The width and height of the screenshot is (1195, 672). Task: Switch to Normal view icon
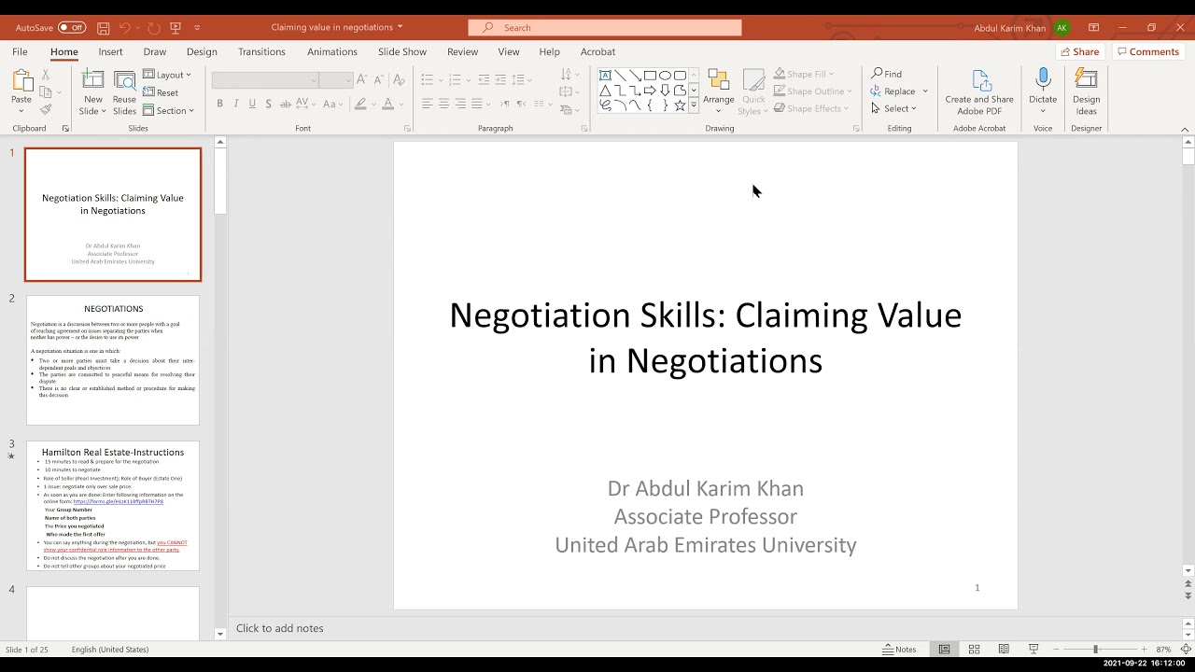[x=944, y=650]
